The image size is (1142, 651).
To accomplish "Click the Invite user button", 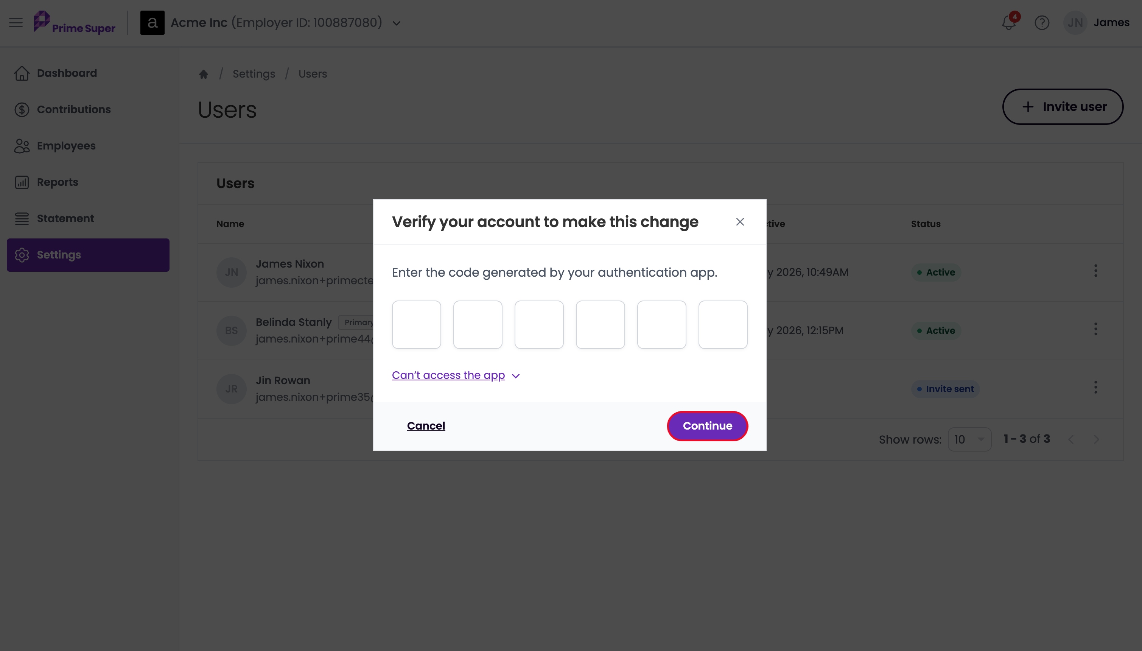I will [x=1063, y=107].
